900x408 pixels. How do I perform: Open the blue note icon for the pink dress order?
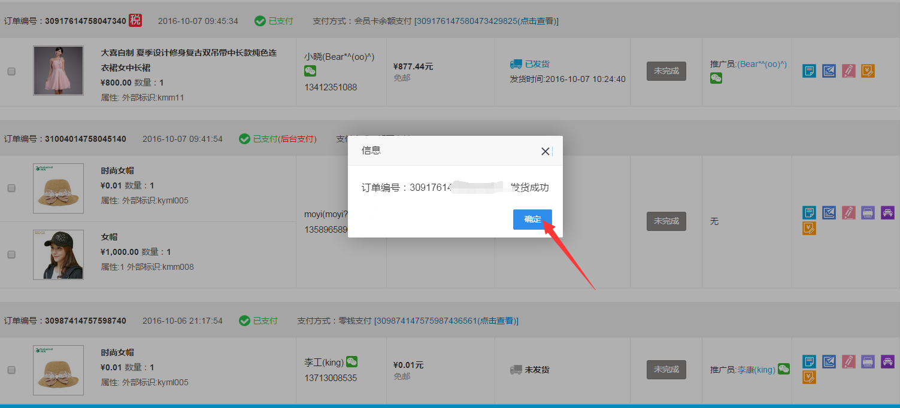pos(809,71)
